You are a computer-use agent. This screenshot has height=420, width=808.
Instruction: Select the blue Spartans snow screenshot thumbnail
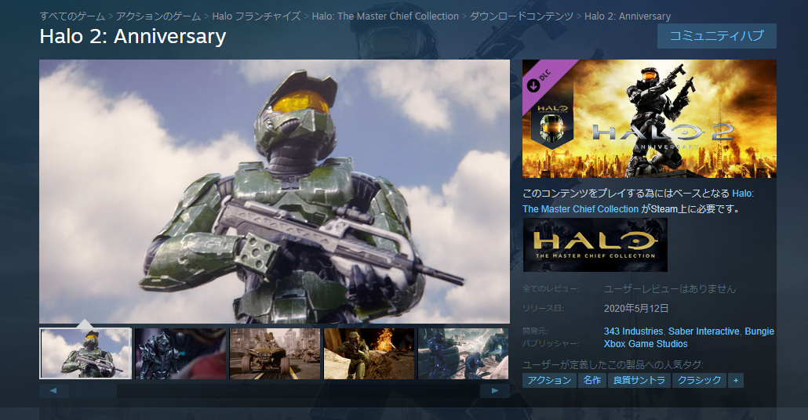[x=464, y=353]
